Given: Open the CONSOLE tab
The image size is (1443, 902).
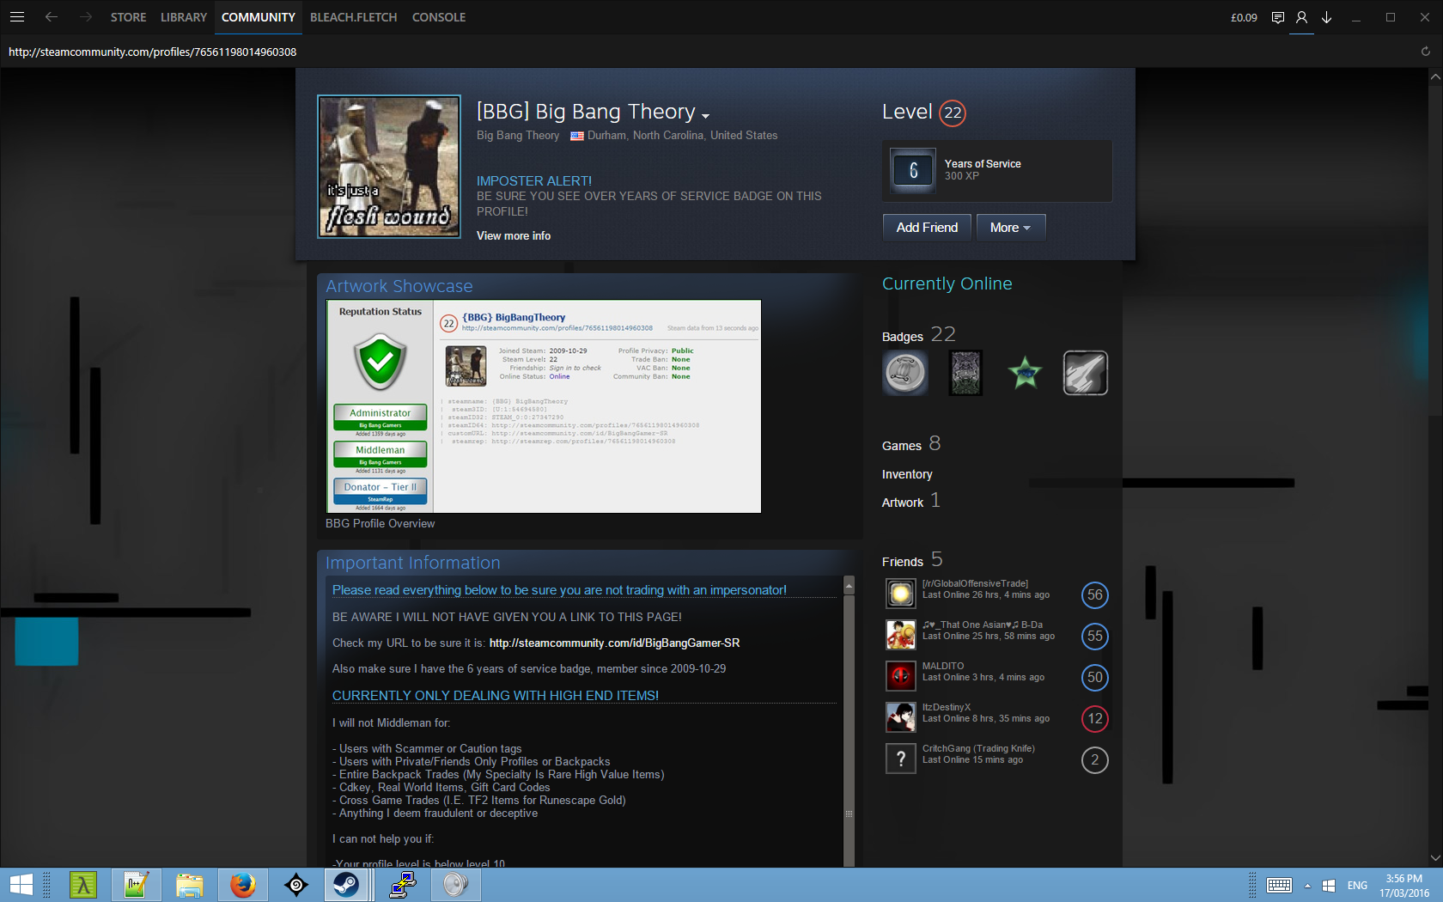Looking at the screenshot, I should point(439,17).
